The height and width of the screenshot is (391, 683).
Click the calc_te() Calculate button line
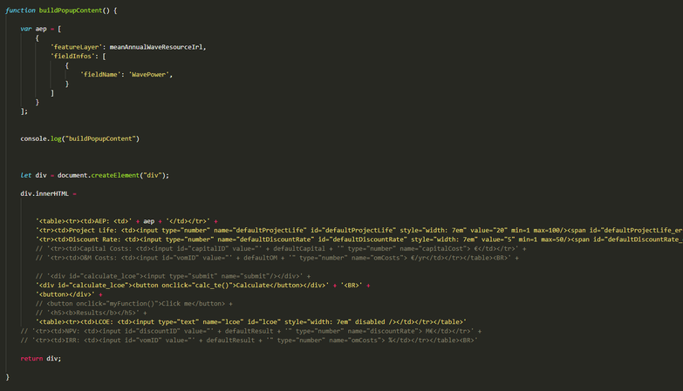point(201,286)
